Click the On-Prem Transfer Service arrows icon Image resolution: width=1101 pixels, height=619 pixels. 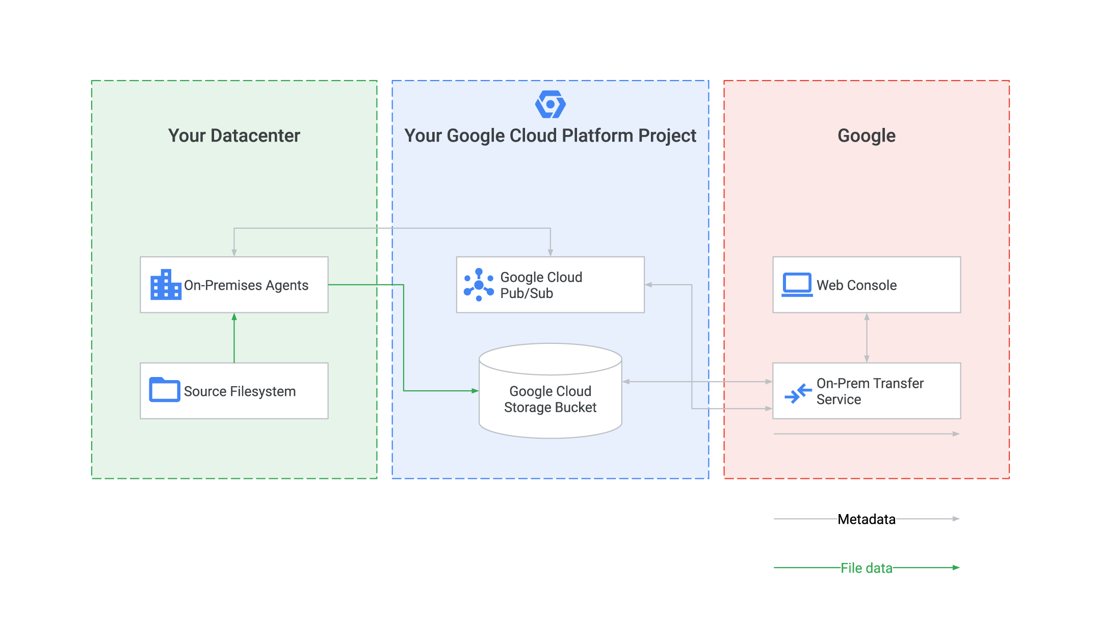coord(798,393)
